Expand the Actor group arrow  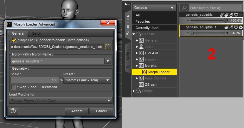pyautogui.click(x=137, y=47)
